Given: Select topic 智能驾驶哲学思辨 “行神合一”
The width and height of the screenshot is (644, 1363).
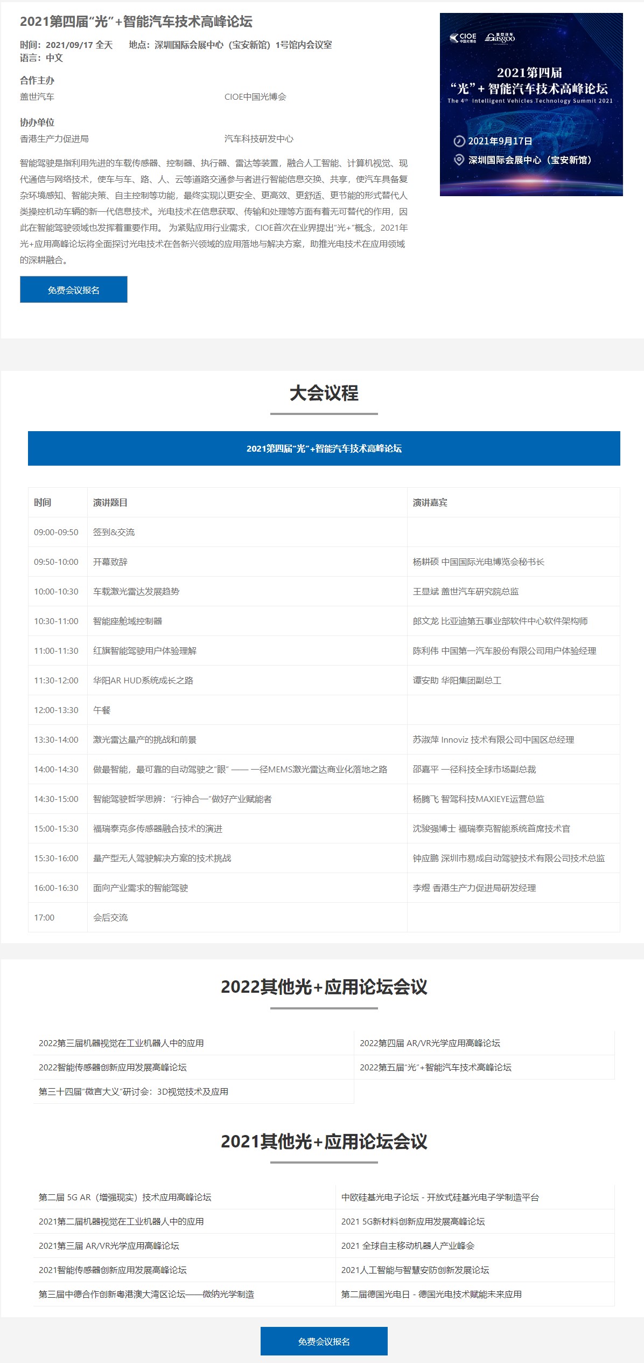Looking at the screenshot, I should 183,799.
